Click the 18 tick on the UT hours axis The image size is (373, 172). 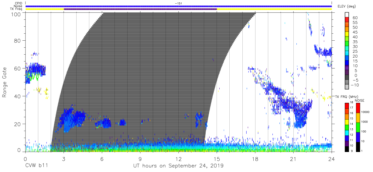click(255, 158)
